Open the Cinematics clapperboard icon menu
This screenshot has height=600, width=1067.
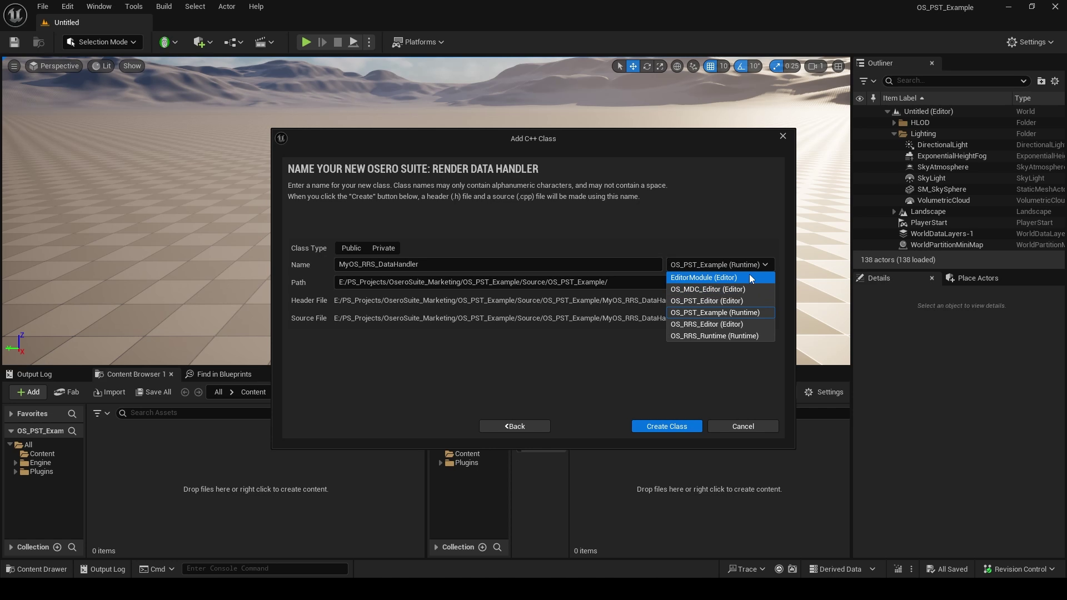click(x=265, y=42)
